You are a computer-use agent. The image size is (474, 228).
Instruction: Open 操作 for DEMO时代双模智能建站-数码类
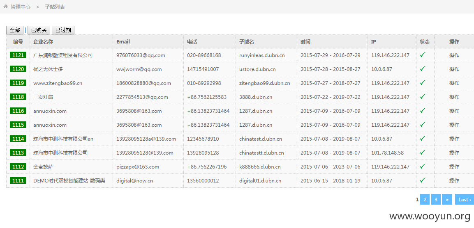(454, 181)
